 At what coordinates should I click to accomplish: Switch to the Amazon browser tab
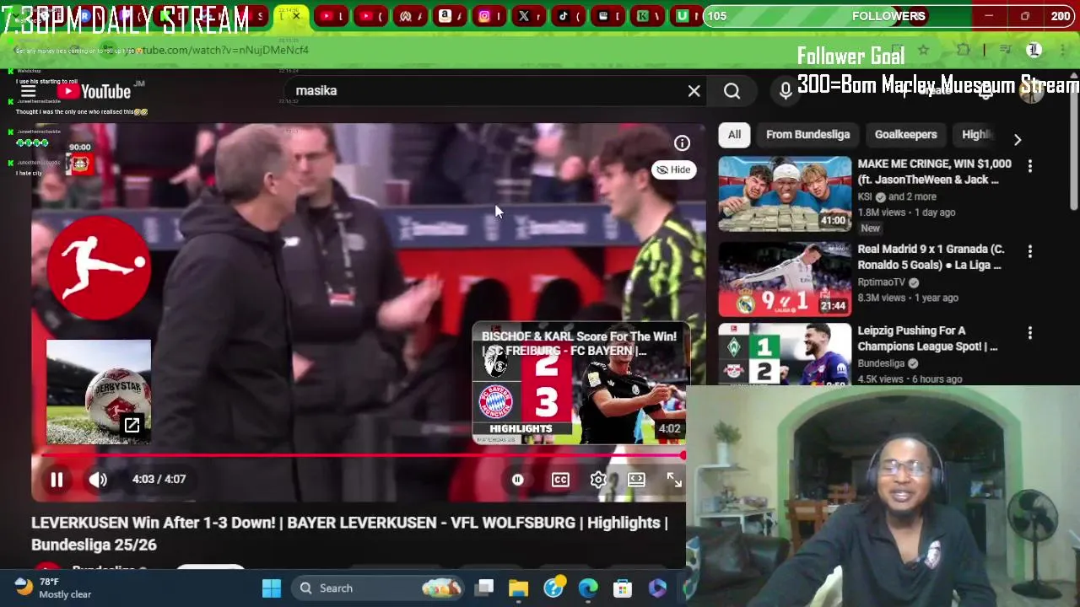pyautogui.click(x=448, y=16)
